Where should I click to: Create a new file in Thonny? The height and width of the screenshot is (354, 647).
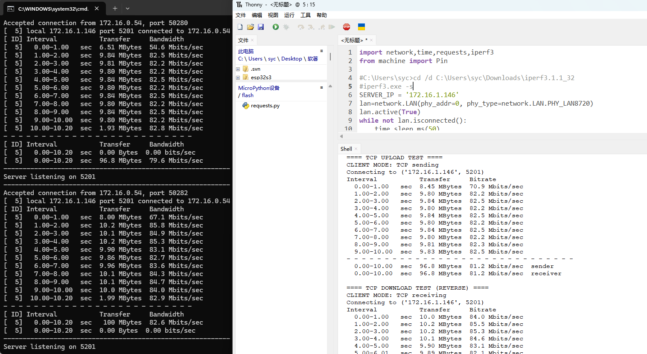240,27
